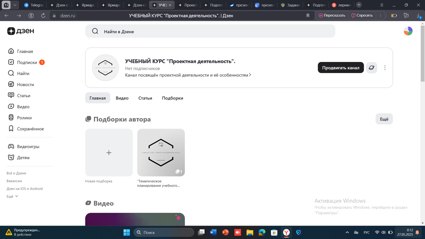Screen dimensions: 425x239
Task: Open File Explorer from the taskbar
Action: (250, 232)
